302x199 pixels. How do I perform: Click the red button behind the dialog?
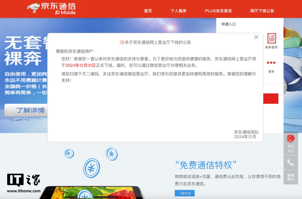[x=271, y=99]
